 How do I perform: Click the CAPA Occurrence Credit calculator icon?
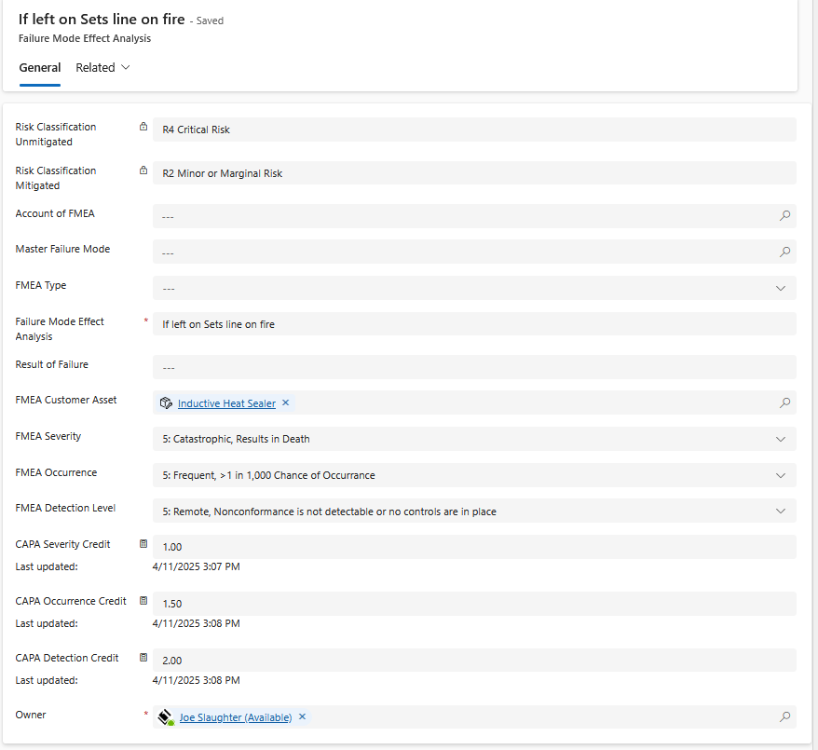143,601
